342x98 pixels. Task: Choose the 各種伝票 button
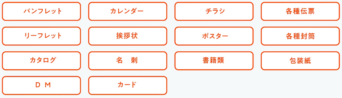click(300, 11)
